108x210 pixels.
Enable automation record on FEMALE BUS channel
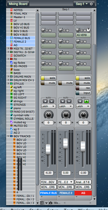tap(45, 101)
